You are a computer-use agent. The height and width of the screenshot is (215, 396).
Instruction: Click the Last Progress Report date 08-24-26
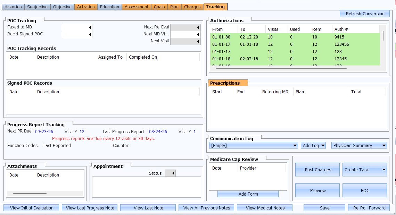point(158,131)
